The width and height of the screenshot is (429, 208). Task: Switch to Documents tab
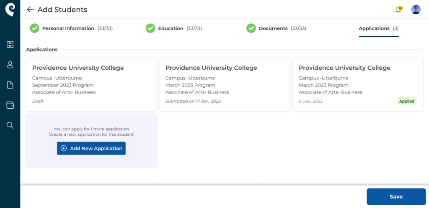click(276, 28)
